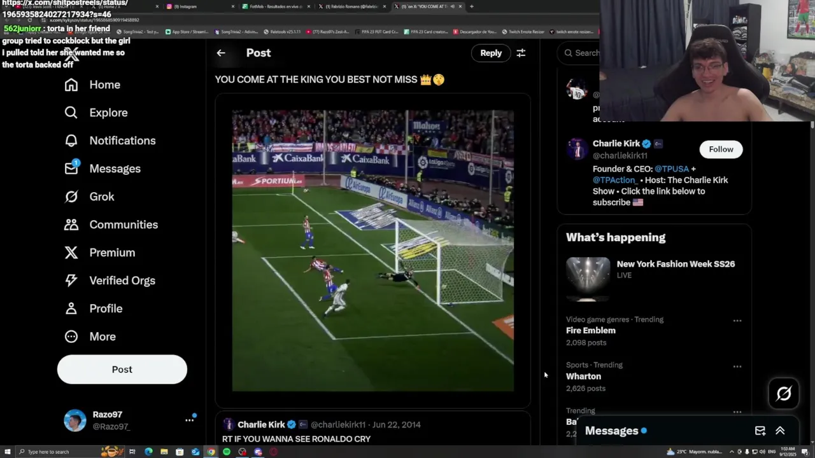
Task: Open options for Fire Emblem trend
Action: (x=737, y=321)
